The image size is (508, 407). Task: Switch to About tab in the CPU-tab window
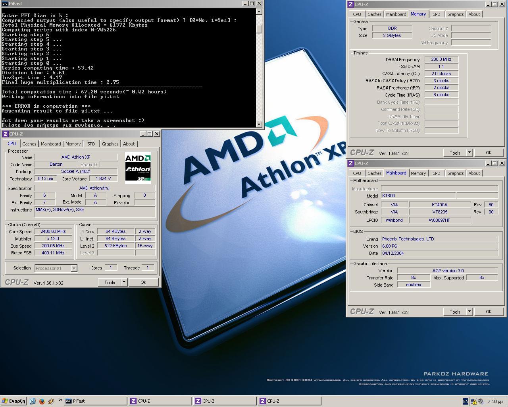129,144
